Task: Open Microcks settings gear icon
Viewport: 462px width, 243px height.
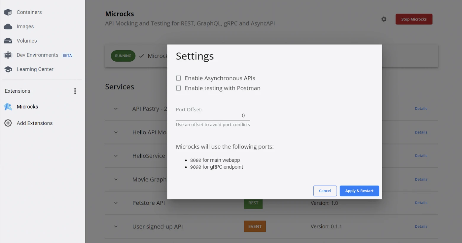Action: tap(384, 19)
